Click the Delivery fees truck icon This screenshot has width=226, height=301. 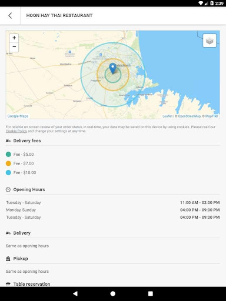pos(8,141)
